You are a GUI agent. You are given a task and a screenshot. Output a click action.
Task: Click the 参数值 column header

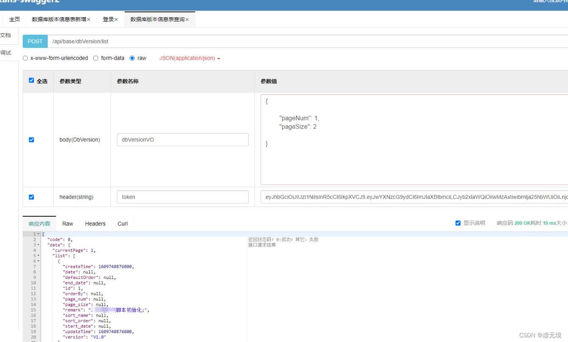(x=269, y=81)
